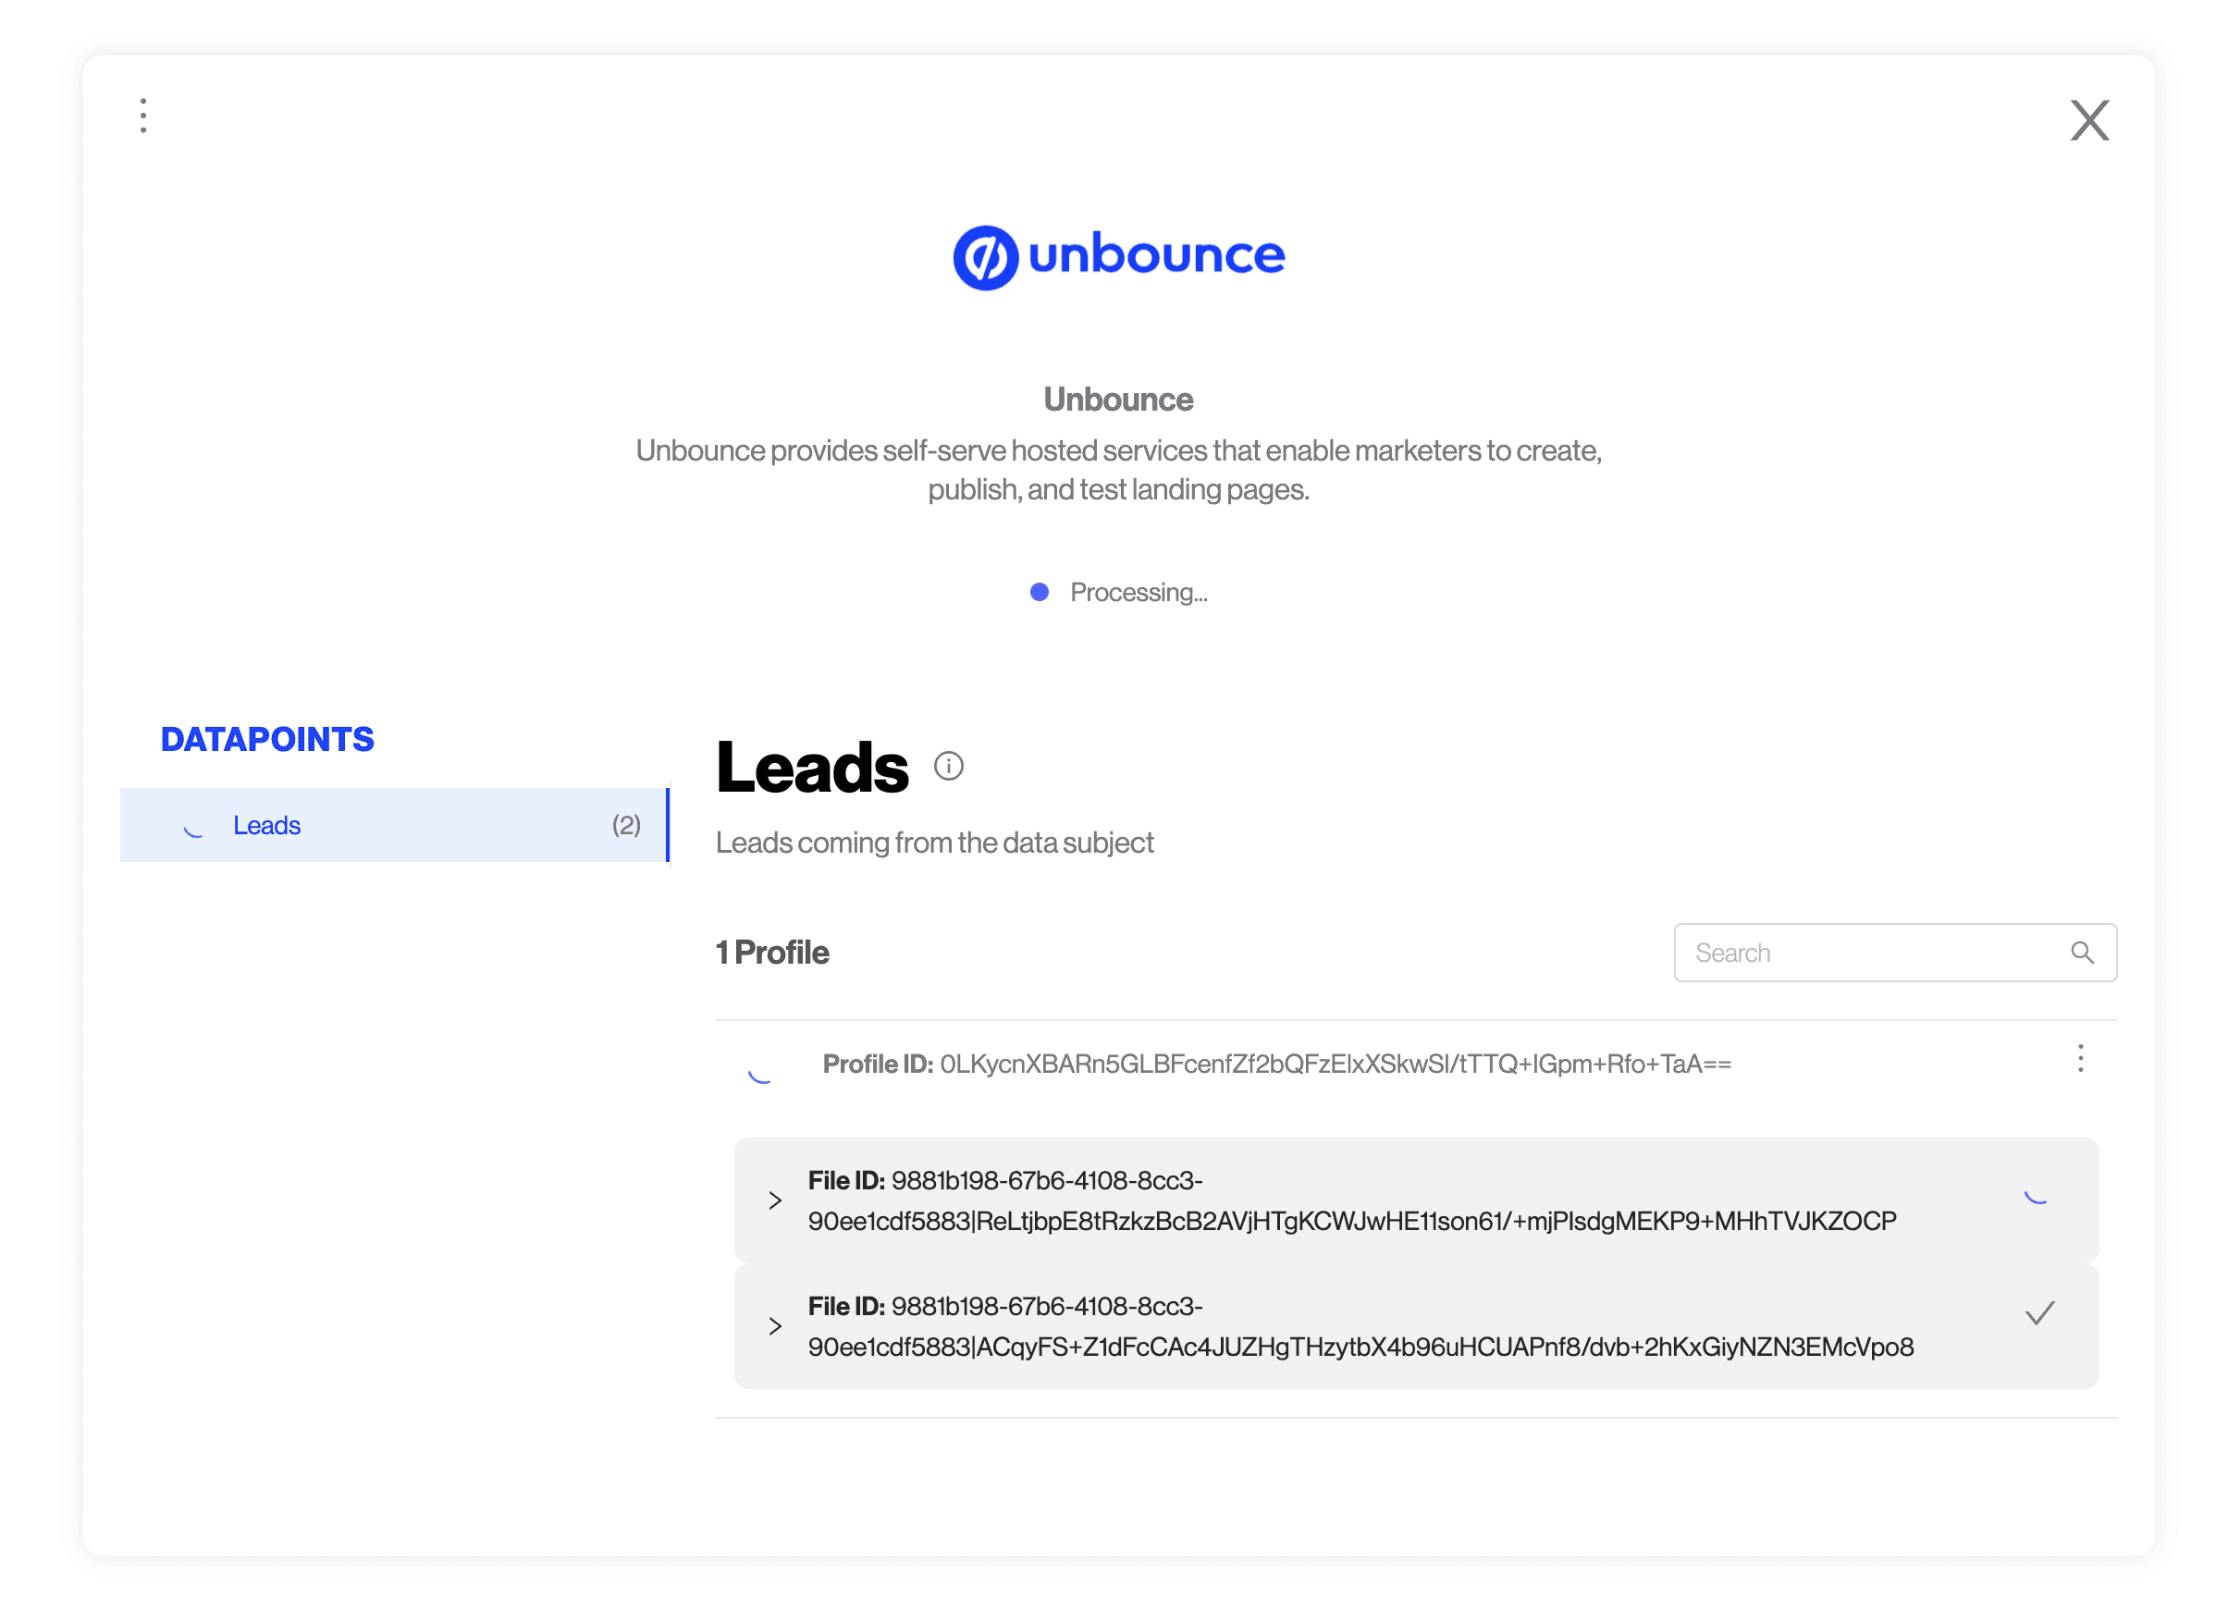Viewport: 2216px width, 1600px height.
Task: Close the Unbounce panel
Action: point(2088,120)
